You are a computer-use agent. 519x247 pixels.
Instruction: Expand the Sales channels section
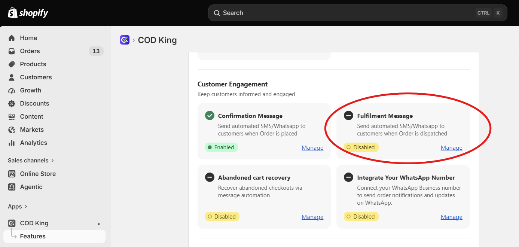[31, 161]
